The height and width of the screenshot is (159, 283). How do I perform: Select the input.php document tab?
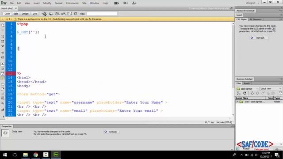[7, 8]
